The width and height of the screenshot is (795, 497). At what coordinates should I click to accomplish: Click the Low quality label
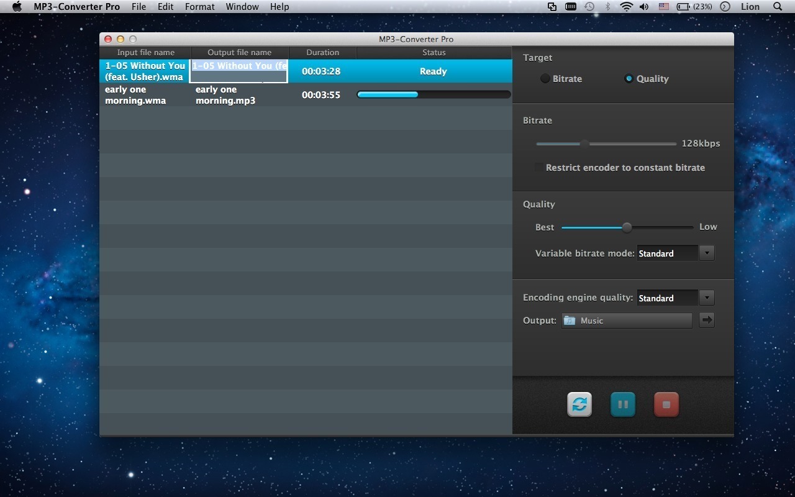coord(708,227)
